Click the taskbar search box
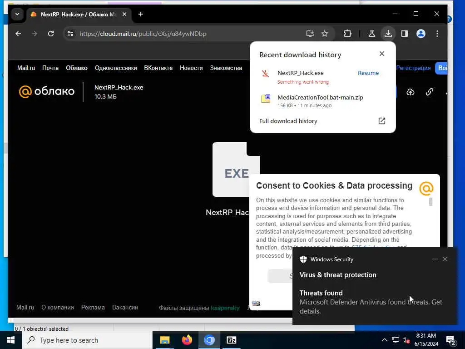Viewport: 465px width, 349px height. click(87, 340)
